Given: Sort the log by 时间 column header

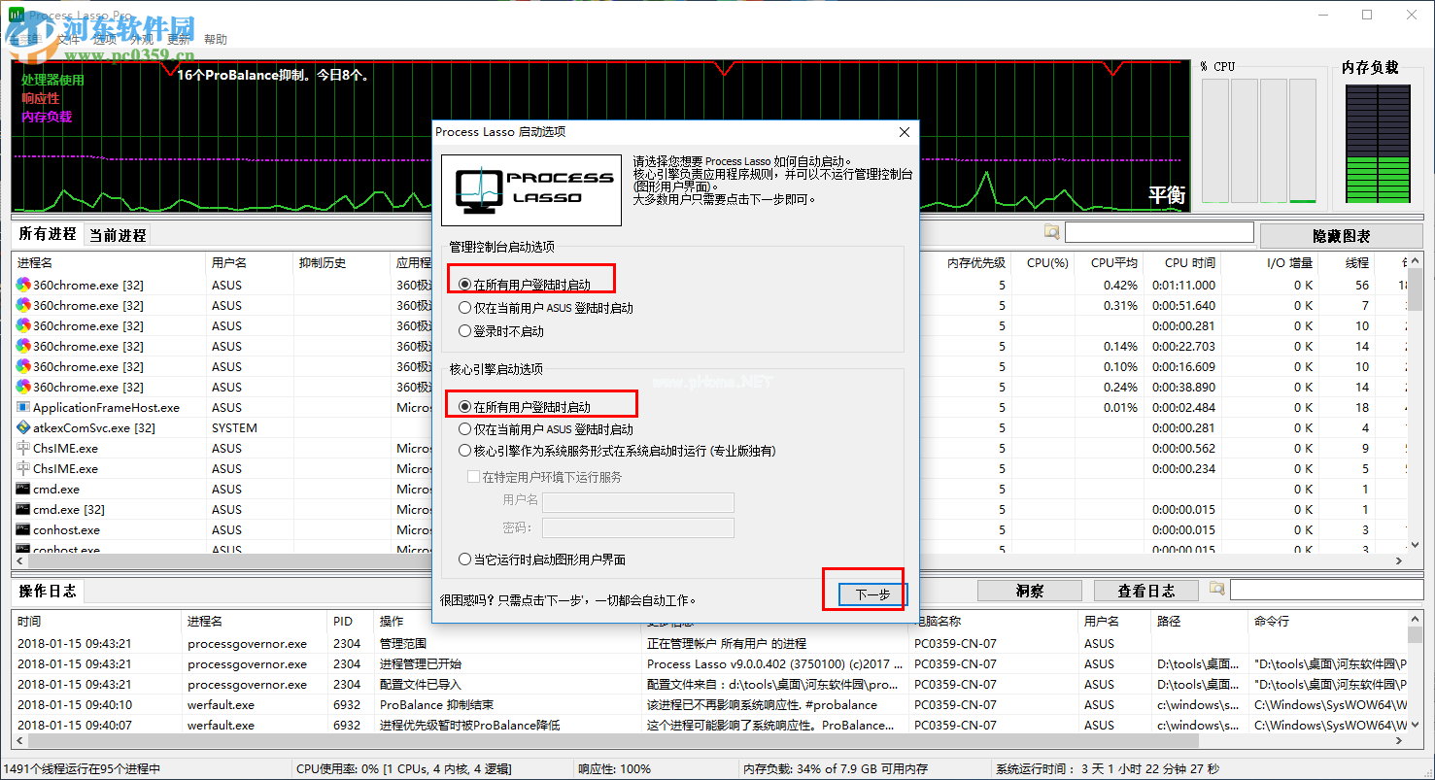Looking at the screenshot, I should pyautogui.click(x=97, y=621).
